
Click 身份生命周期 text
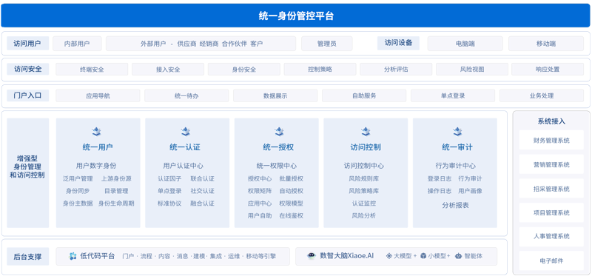pos(116,203)
